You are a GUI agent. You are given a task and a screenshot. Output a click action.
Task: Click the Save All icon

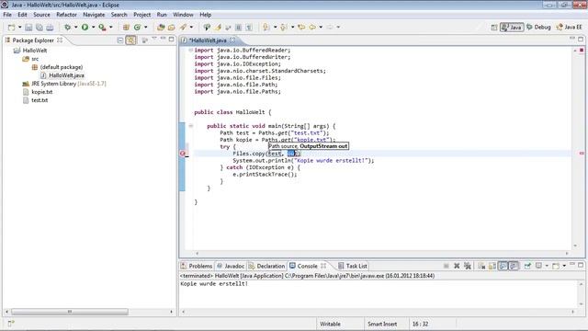(39, 28)
